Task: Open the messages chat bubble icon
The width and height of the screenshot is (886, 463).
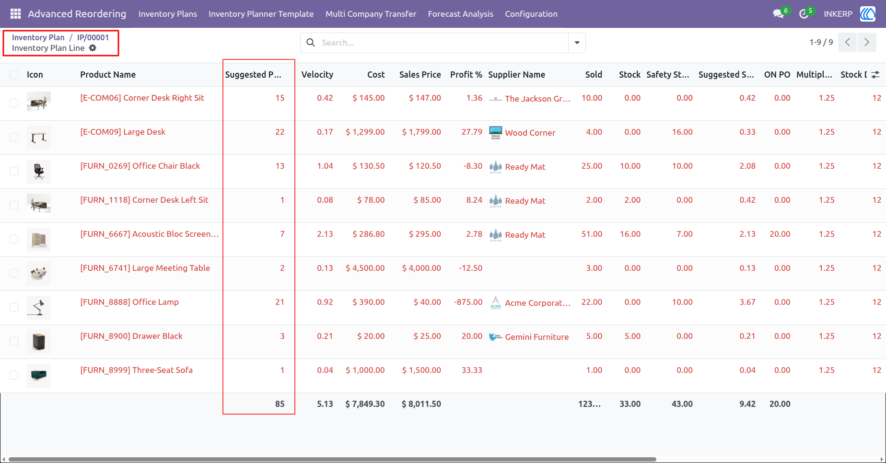Action: pos(778,14)
